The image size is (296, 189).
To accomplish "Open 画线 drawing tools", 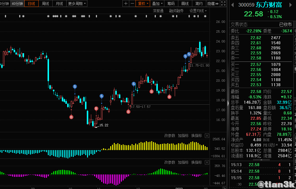I will click(x=185, y=4).
